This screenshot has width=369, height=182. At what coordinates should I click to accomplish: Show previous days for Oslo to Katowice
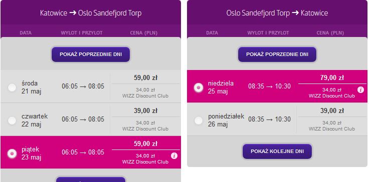coord(277,54)
